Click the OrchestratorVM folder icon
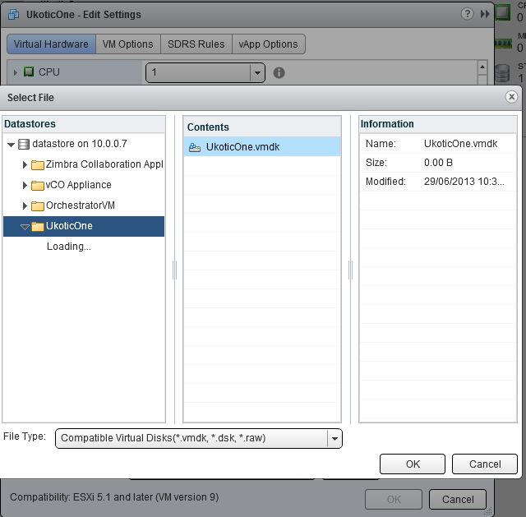The height and width of the screenshot is (517, 526). [x=38, y=205]
